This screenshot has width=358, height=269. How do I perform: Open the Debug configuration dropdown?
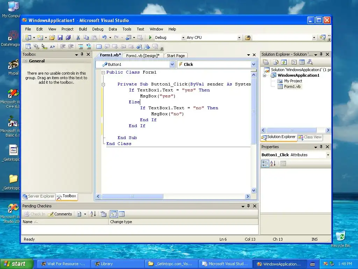[x=183, y=37]
